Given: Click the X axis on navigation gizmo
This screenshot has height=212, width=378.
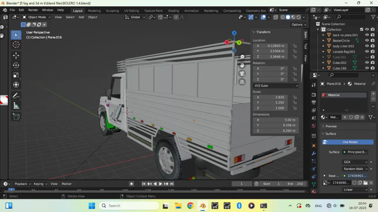Looking at the screenshot, I should coord(227,42).
